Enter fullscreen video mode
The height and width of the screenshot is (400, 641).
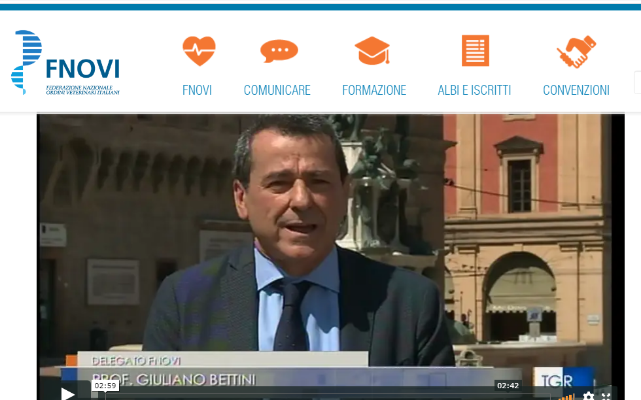pyautogui.click(x=606, y=396)
